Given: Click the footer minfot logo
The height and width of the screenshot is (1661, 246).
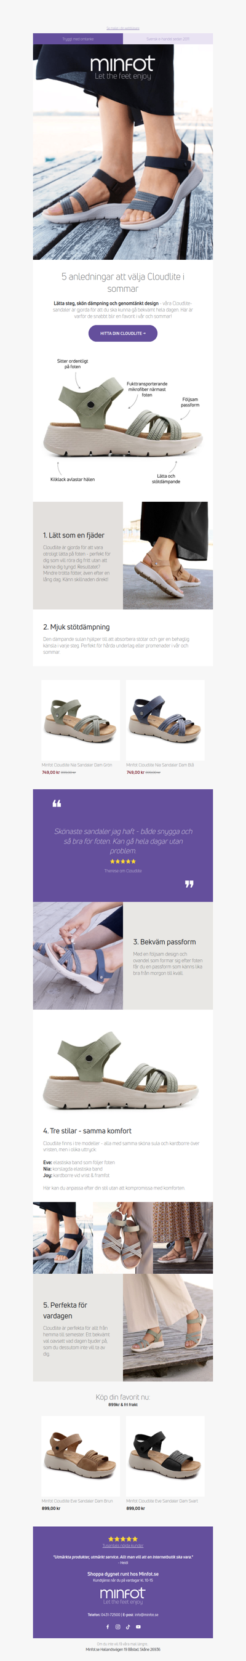Looking at the screenshot, I should pyautogui.click(x=122, y=1596).
